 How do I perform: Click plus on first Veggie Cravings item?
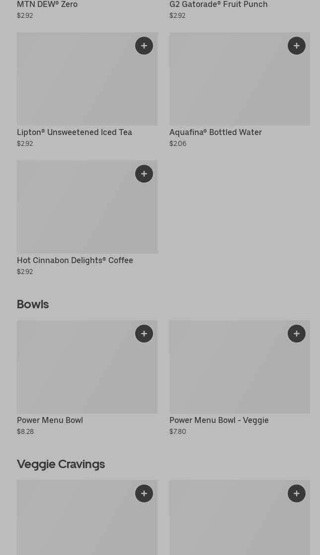[x=144, y=493]
